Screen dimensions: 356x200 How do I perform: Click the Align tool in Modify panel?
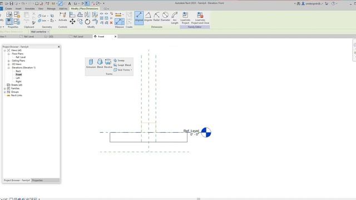click(72, 15)
